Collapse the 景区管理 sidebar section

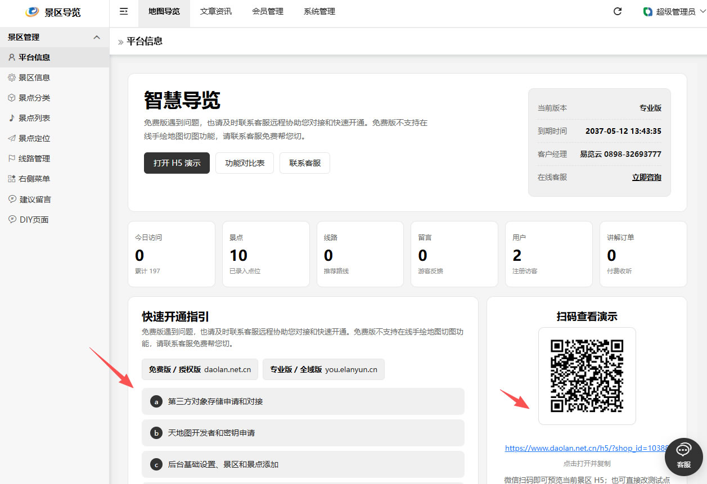pyautogui.click(x=97, y=37)
